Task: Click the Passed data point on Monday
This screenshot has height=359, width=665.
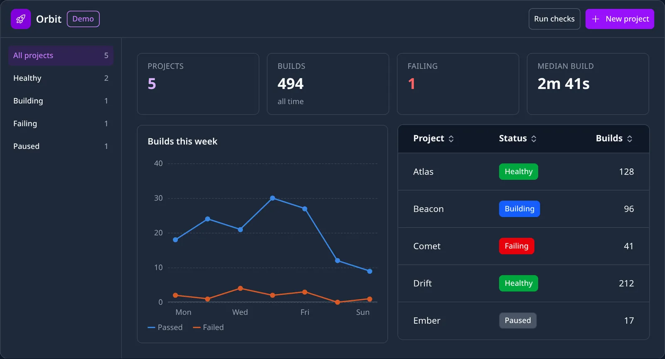Action: (175, 240)
